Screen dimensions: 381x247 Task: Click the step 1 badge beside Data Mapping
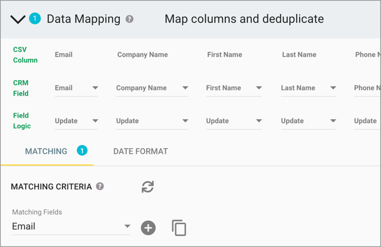click(35, 18)
